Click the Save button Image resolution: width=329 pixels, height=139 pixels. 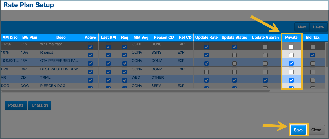coord(298,130)
